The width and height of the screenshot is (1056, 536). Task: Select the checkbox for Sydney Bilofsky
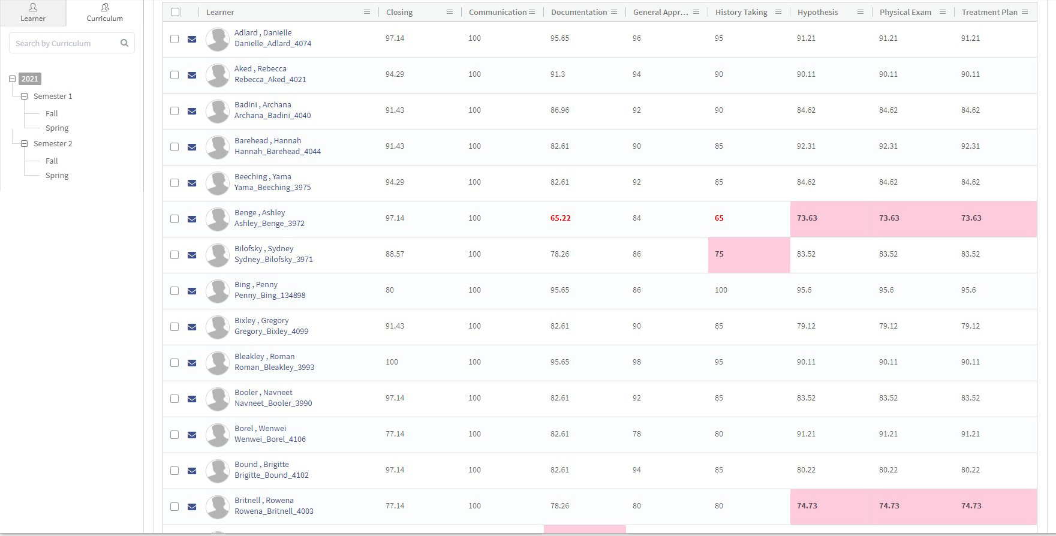coord(175,255)
